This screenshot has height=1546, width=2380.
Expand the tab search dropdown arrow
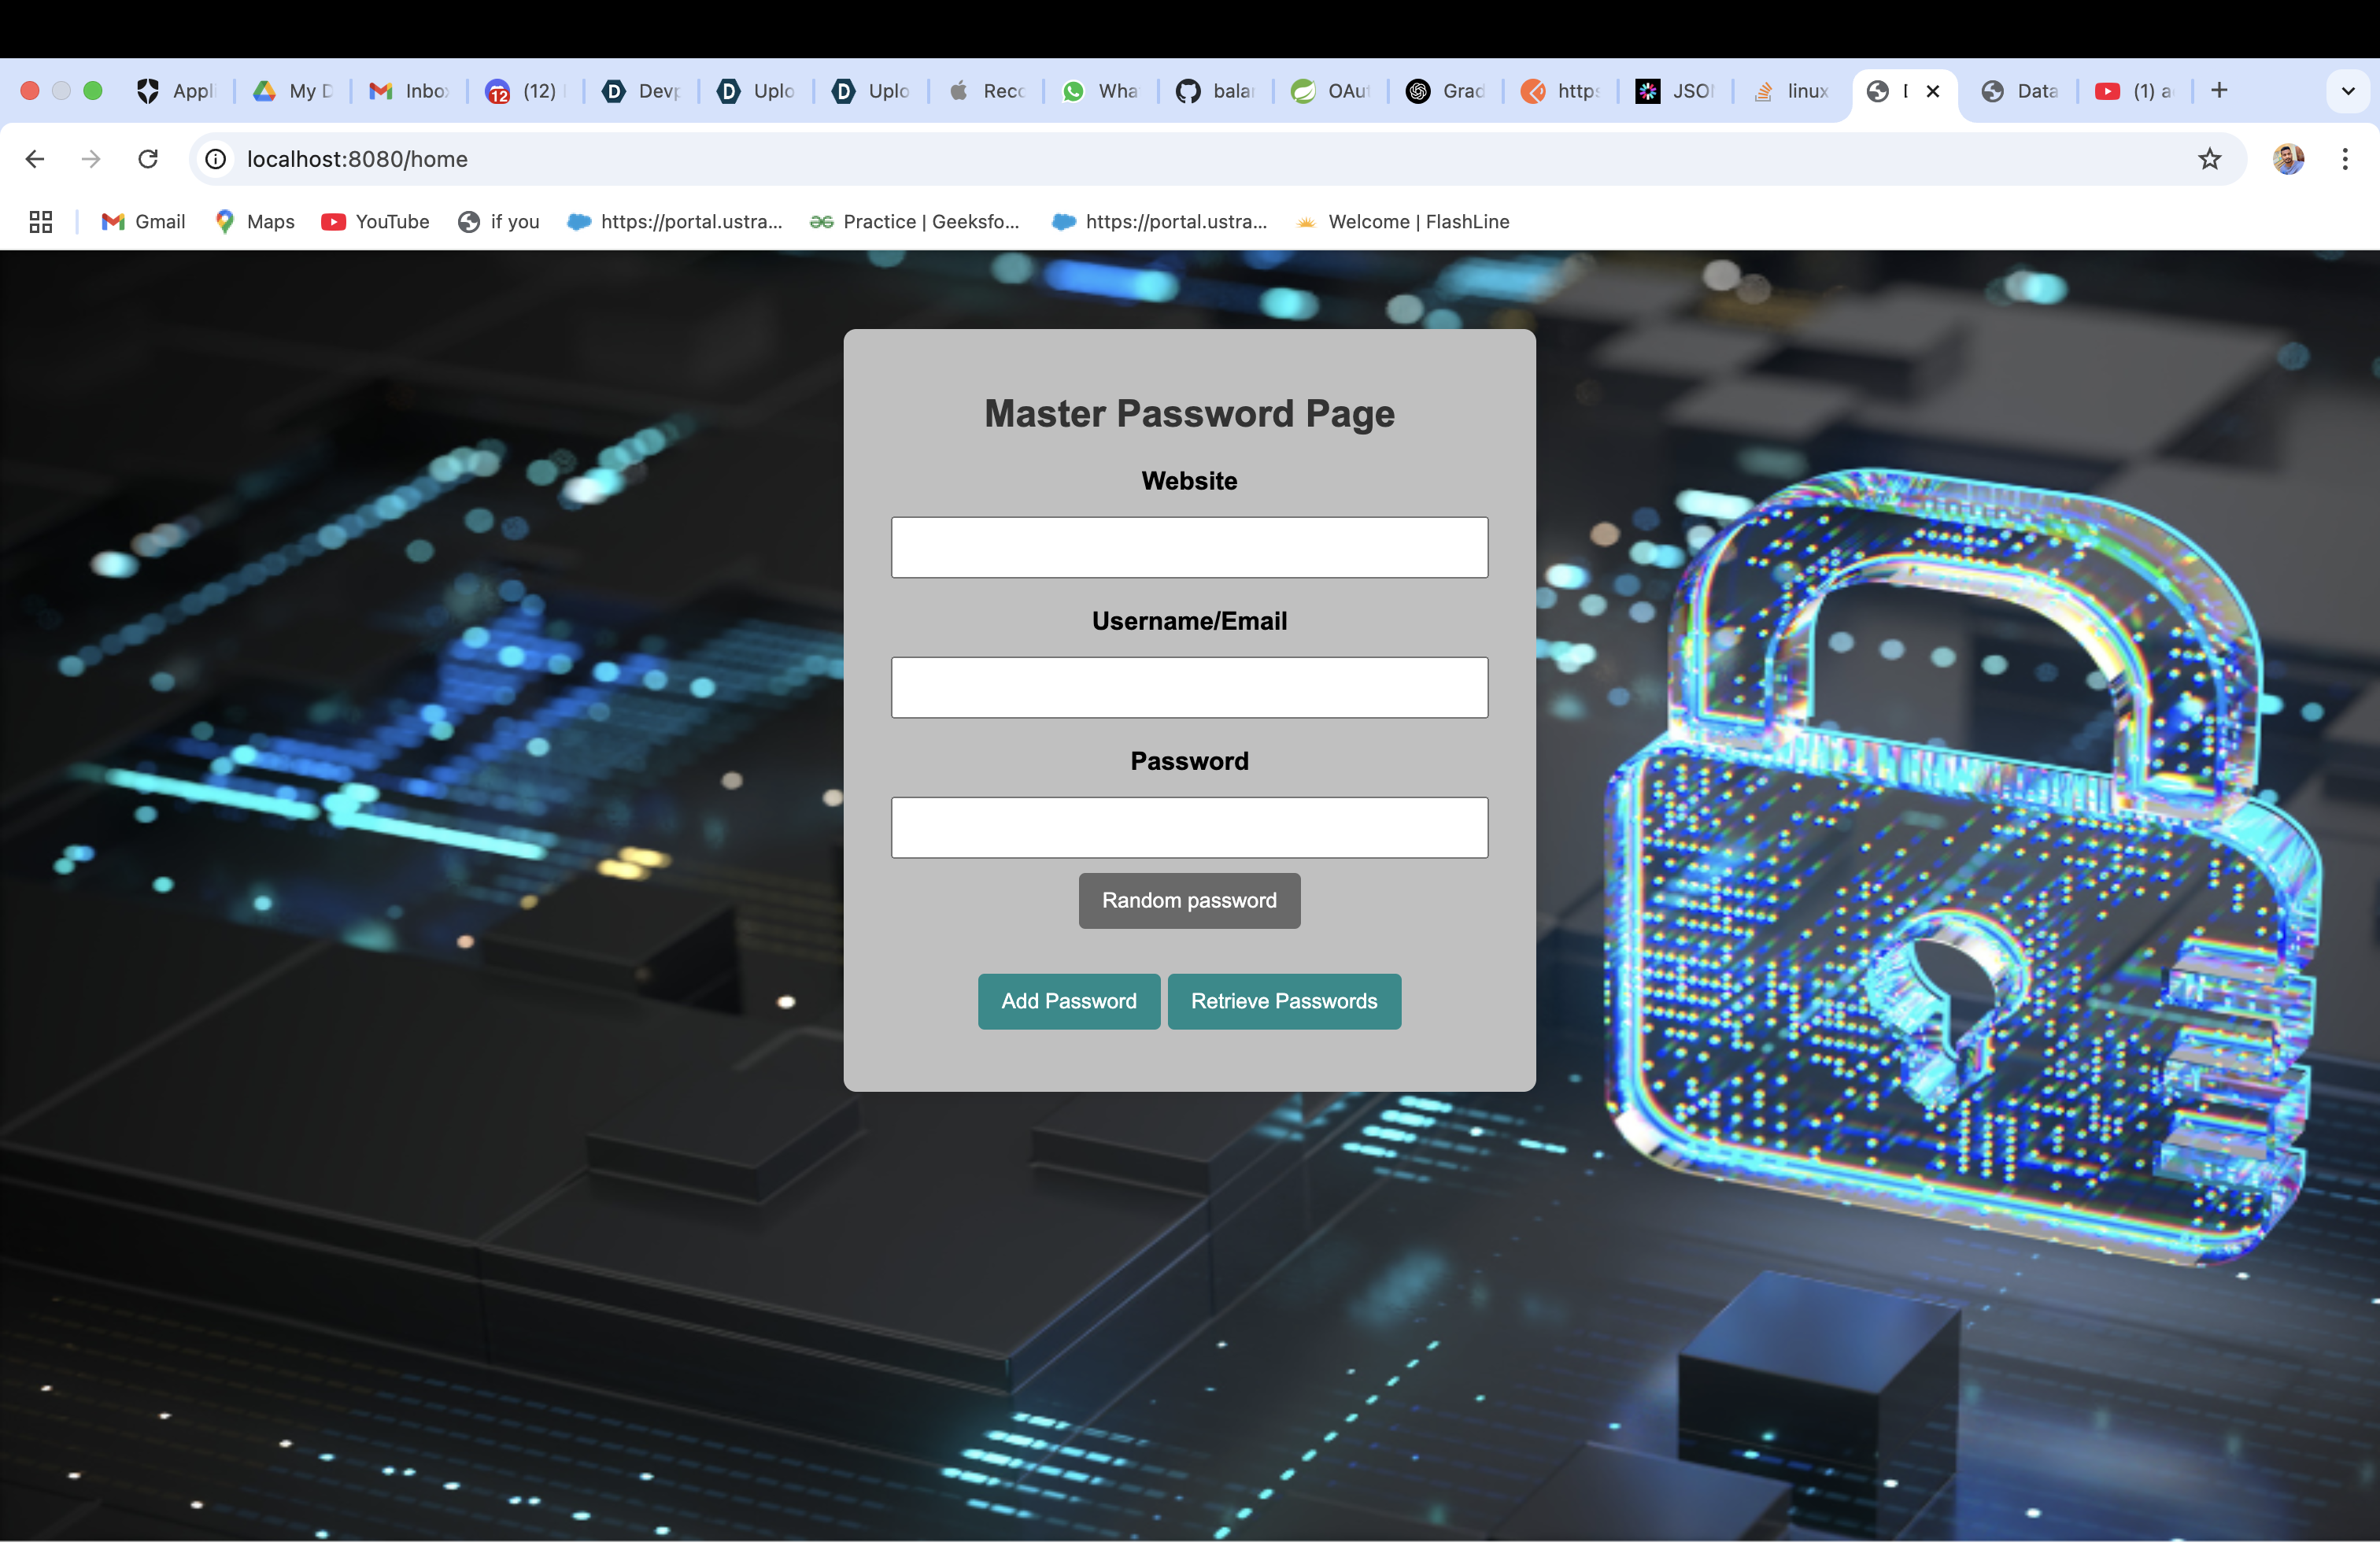point(2348,91)
